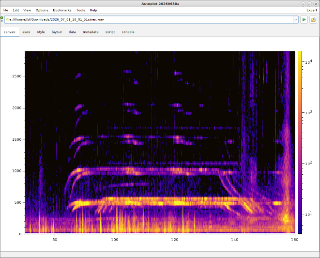320x258 pixels.
Task: Open the Options menu
Action: pyautogui.click(x=42, y=10)
